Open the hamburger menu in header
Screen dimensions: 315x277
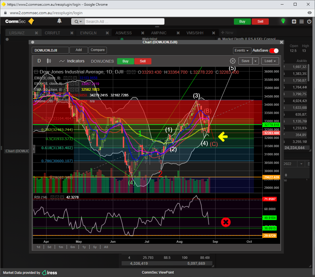click(301, 22)
